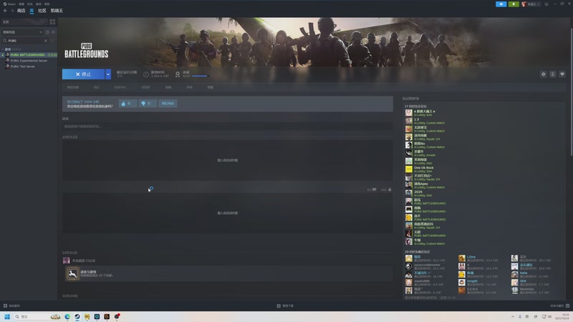This screenshot has width=573, height=322.
Task: Open the dropdown arrow next to 停止
Action: [108, 74]
